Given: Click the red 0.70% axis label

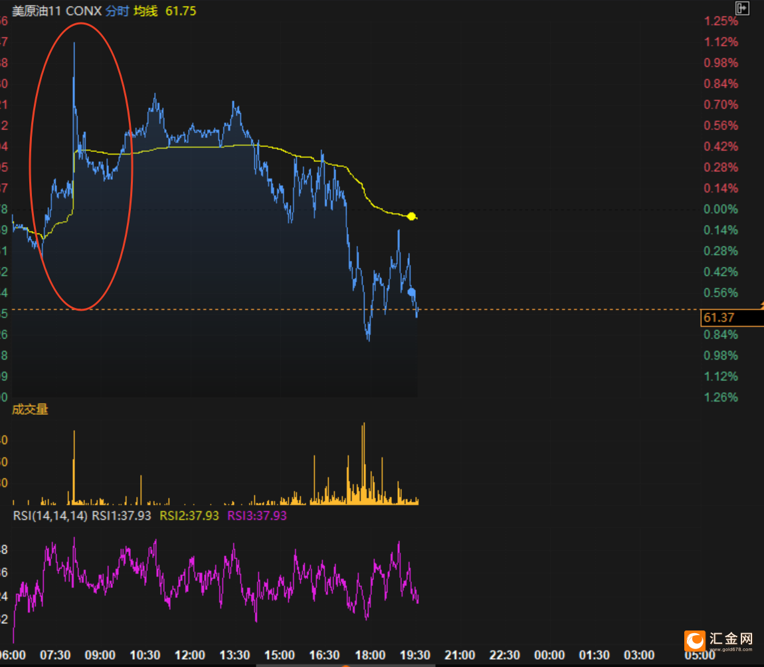Looking at the screenshot, I should (721, 105).
